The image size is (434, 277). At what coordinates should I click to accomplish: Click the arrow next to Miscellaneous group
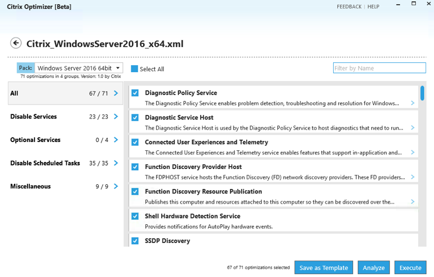tap(116, 187)
